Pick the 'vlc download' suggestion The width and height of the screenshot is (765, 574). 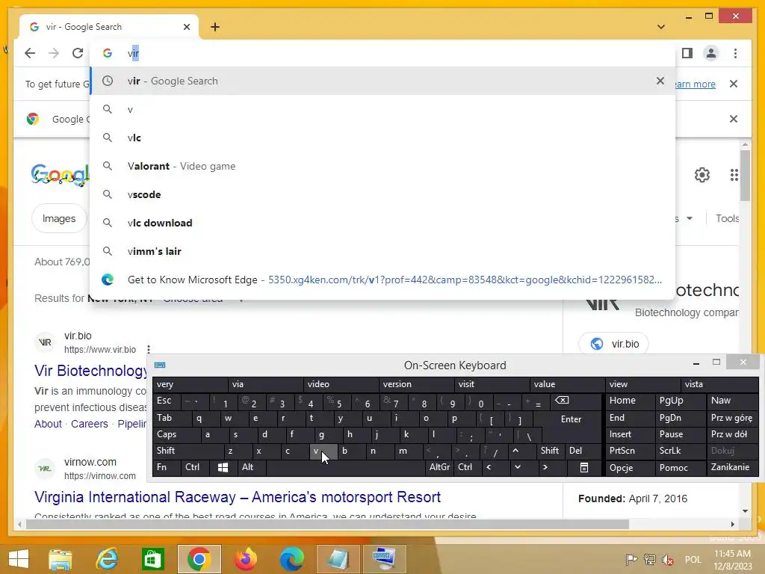382,223
